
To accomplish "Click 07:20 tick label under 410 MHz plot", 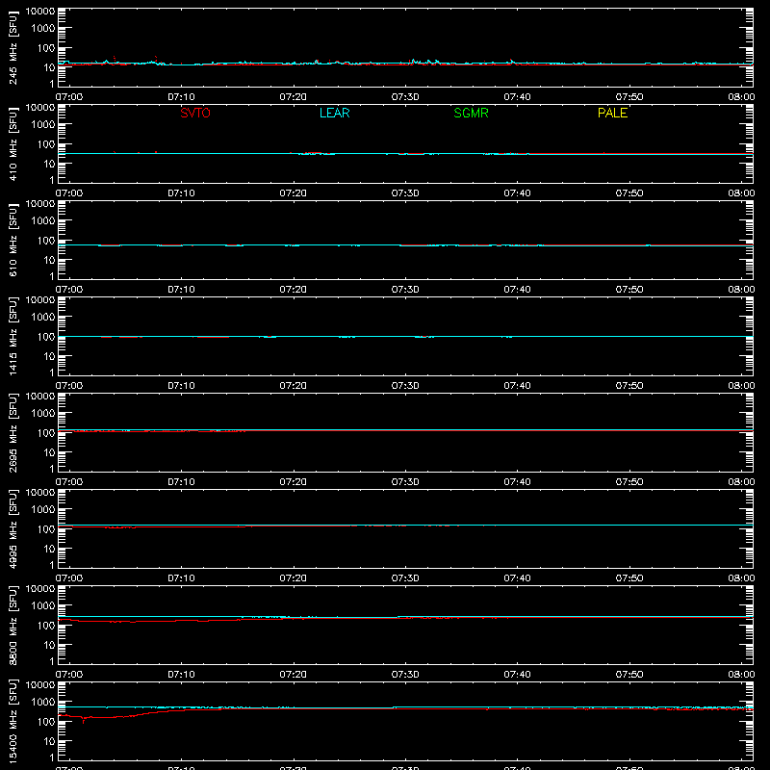I will (294, 193).
